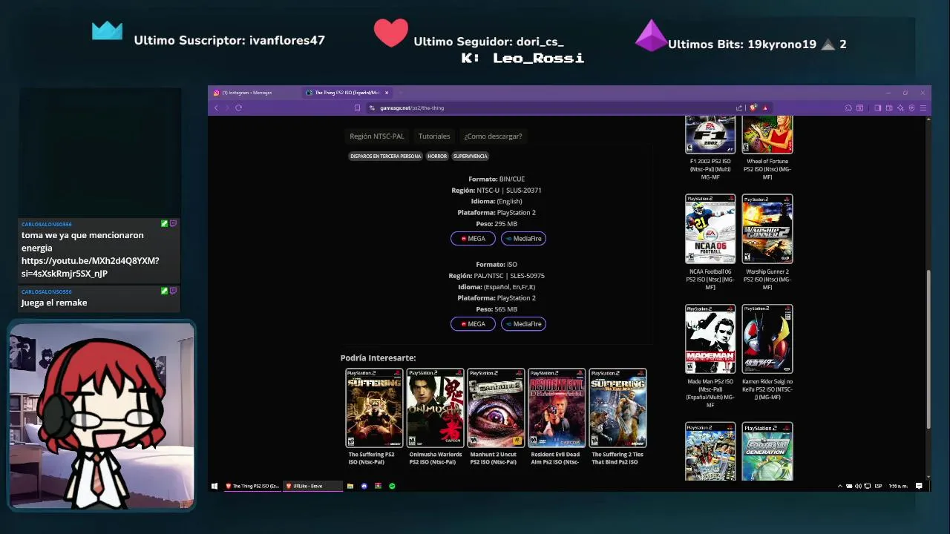Click Onimusha Warlords PS2 ISO title link
Viewport: 950px width, 534px height.
(435, 458)
